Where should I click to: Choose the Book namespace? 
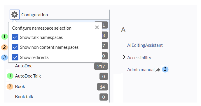20,87
